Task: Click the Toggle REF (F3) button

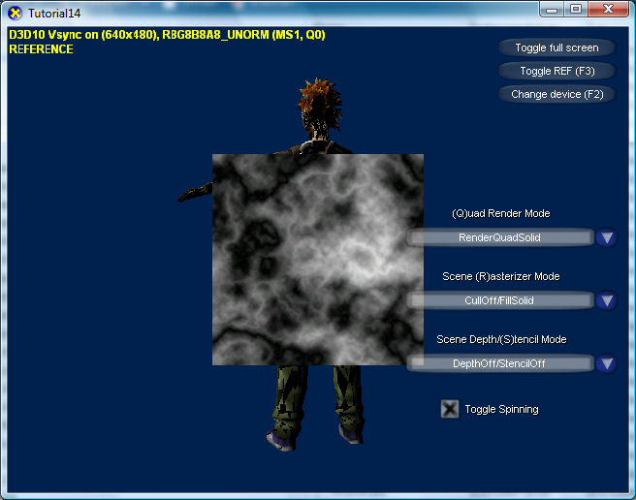Action: click(x=556, y=71)
